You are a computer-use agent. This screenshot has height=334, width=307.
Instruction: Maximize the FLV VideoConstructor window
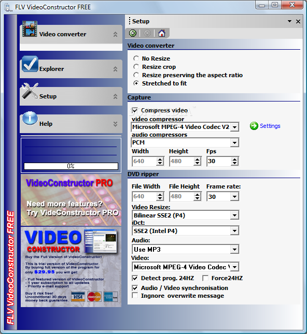275,5
